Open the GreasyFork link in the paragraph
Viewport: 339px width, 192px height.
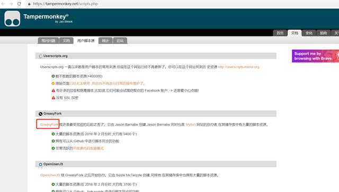coord(49,125)
